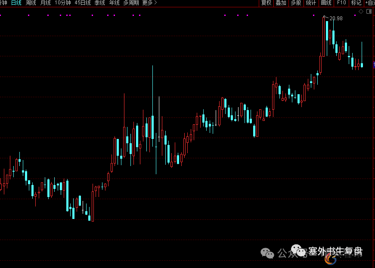The height and width of the screenshot is (268, 375).
Task: Add stock via +自选 watchlist button
Action: click(x=370, y=3)
